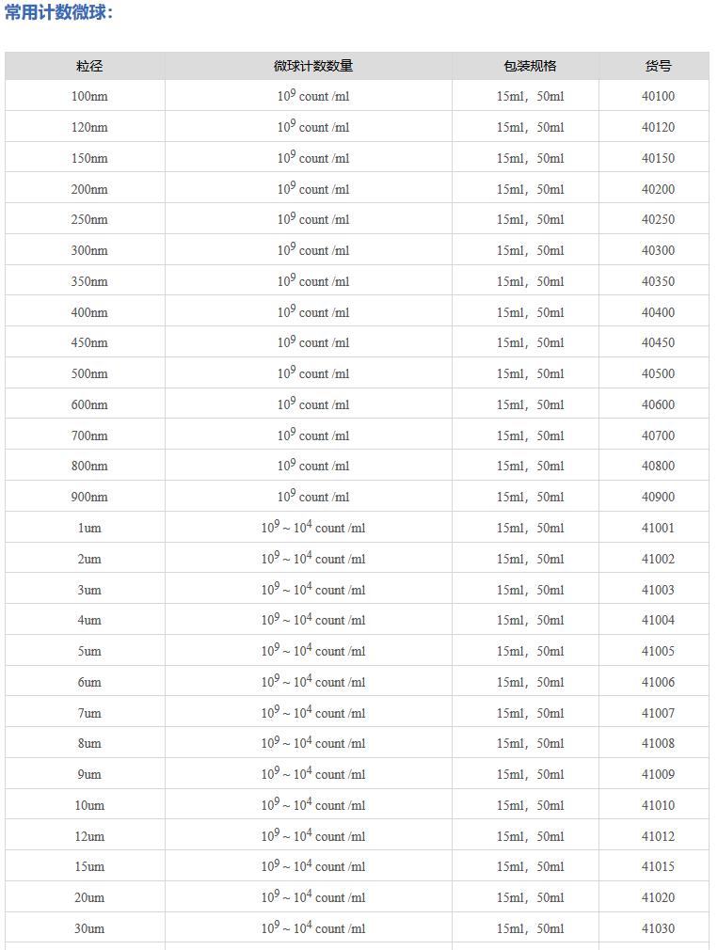Select product number 40120
Screen dimensions: 718x950
[658, 127]
